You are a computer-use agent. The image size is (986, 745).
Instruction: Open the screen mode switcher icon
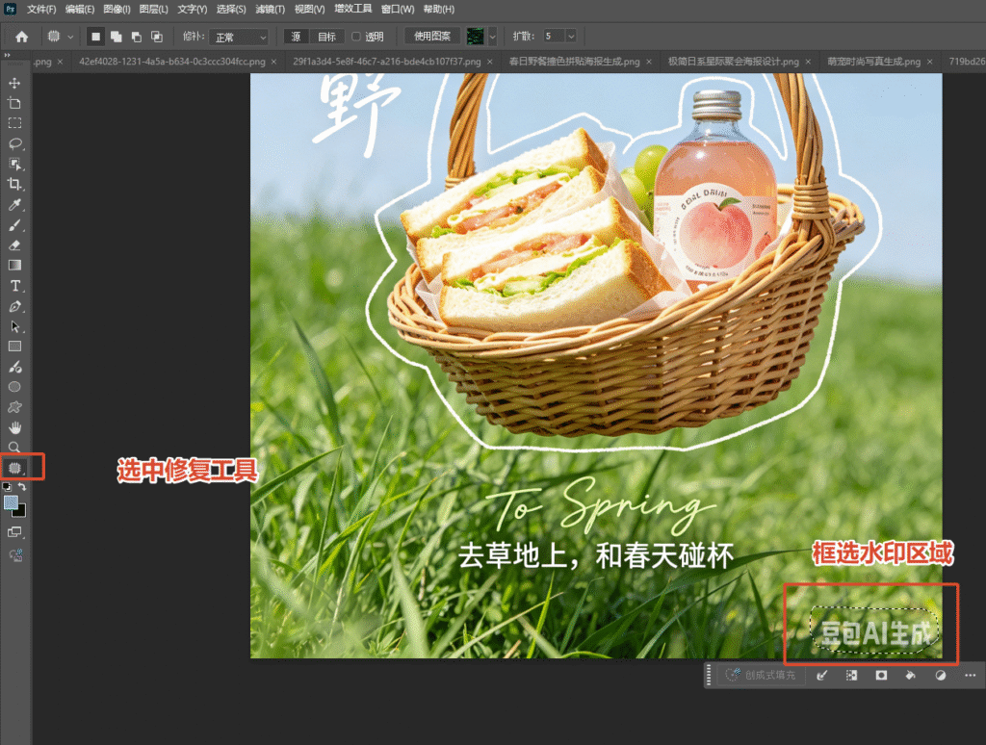click(x=14, y=532)
